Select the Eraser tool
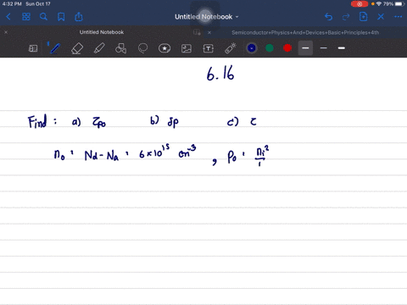Viewport: 407px width, 305px height. tap(77, 48)
